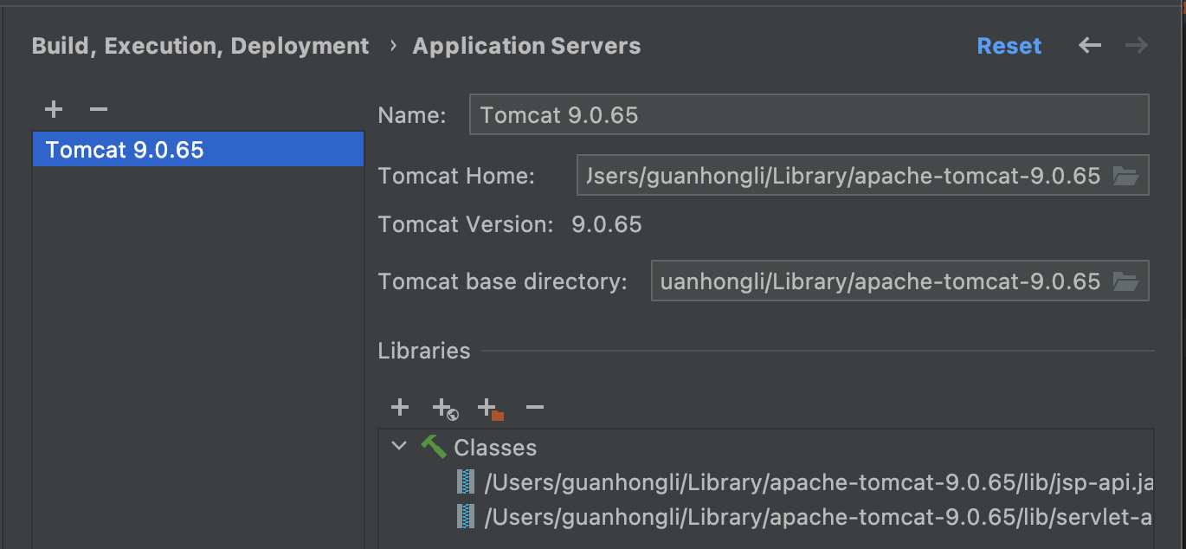Screen dimensions: 1186x549
Task: Click the 'Name:' label
Action: coord(412,115)
